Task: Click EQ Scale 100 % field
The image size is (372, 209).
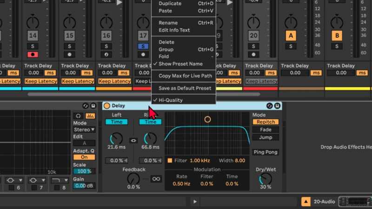Action: pyautogui.click(x=84, y=171)
